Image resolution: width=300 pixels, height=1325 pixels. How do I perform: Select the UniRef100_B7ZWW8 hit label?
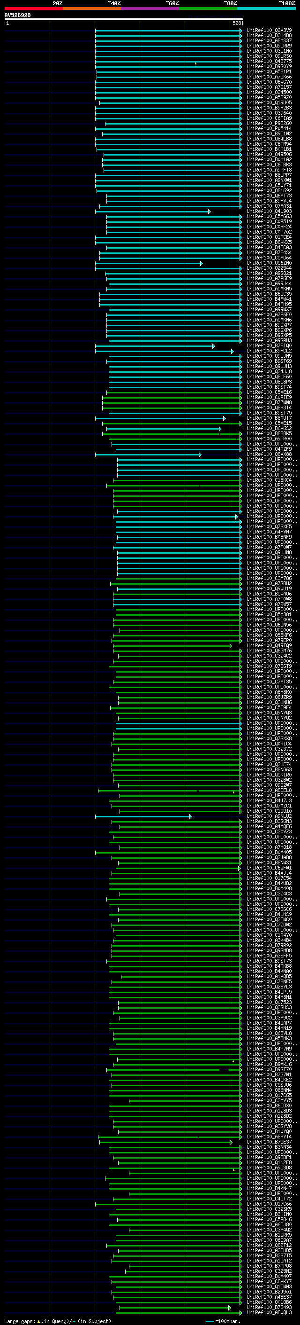[269, 402]
